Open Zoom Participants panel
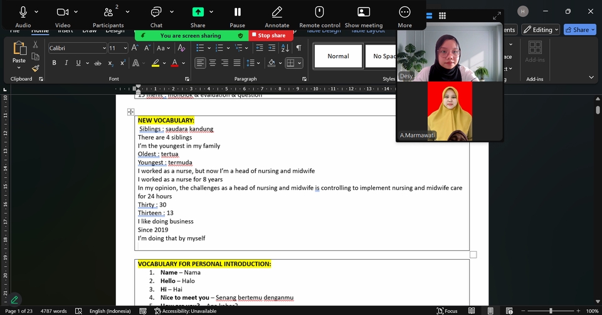The width and height of the screenshot is (602, 315). tap(109, 13)
